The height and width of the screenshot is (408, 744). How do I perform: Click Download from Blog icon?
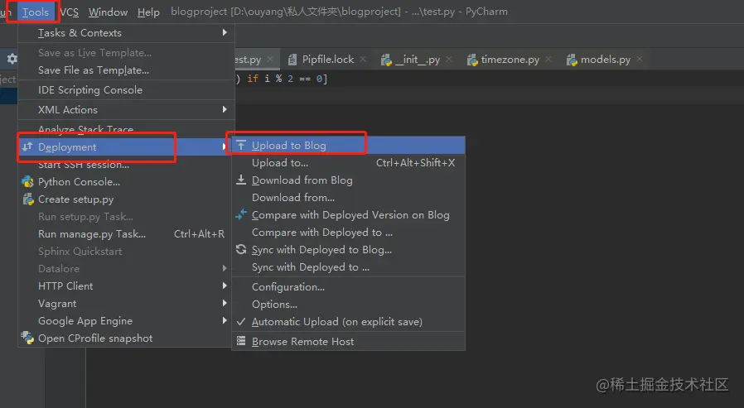(241, 180)
